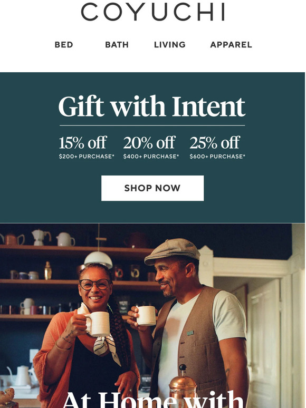Click the white pendant lamp in photo
Image resolution: width=306 pixels, height=408 pixels.
click(98, 259)
